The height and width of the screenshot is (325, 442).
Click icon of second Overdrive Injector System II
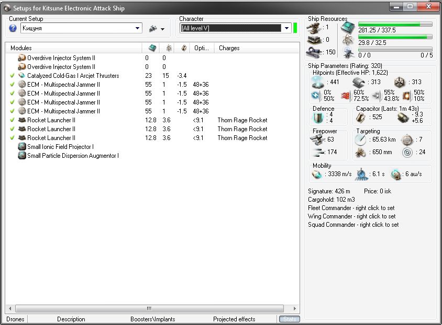[x=21, y=67]
